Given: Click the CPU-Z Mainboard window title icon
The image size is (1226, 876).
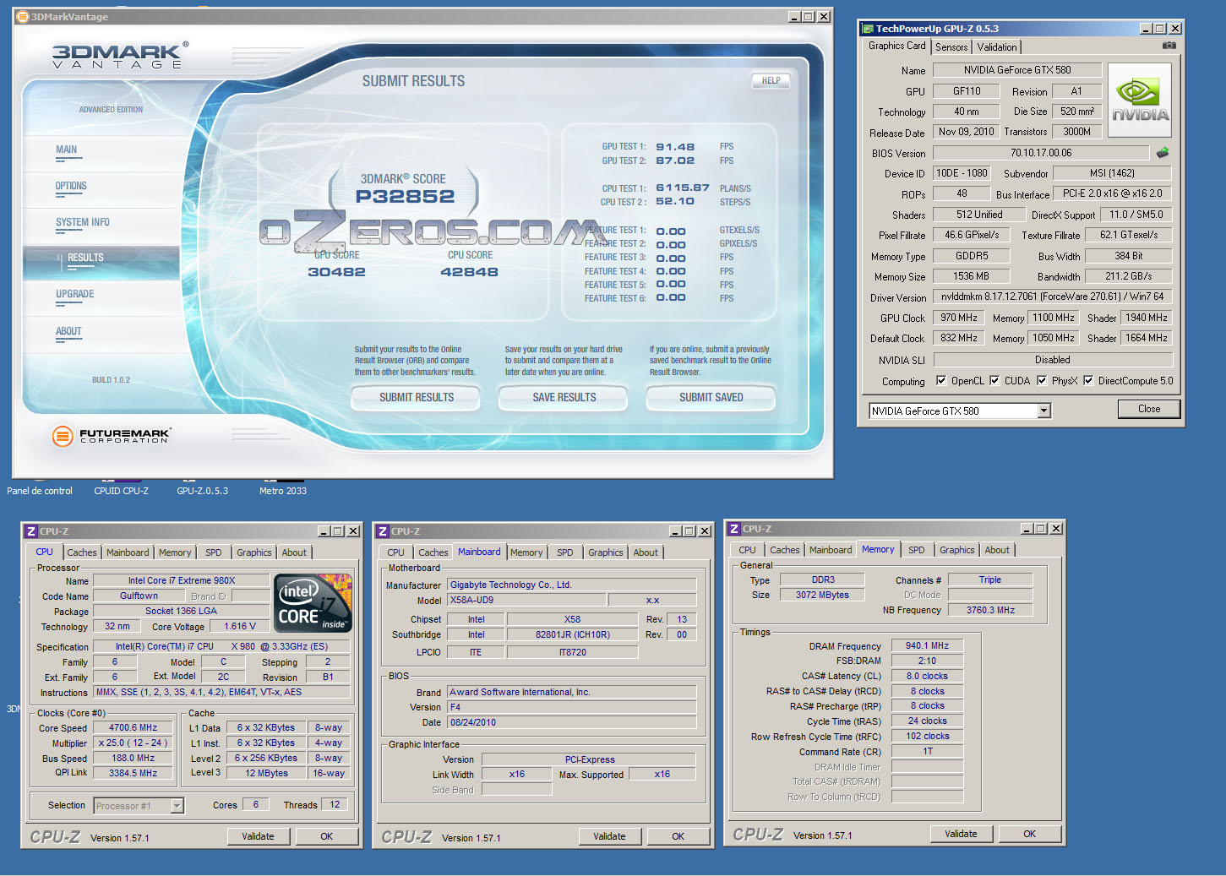Looking at the screenshot, I should click(383, 531).
